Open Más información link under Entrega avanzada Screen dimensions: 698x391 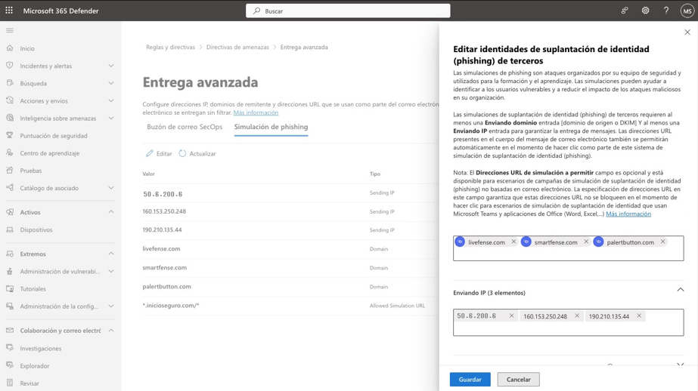tap(256, 113)
